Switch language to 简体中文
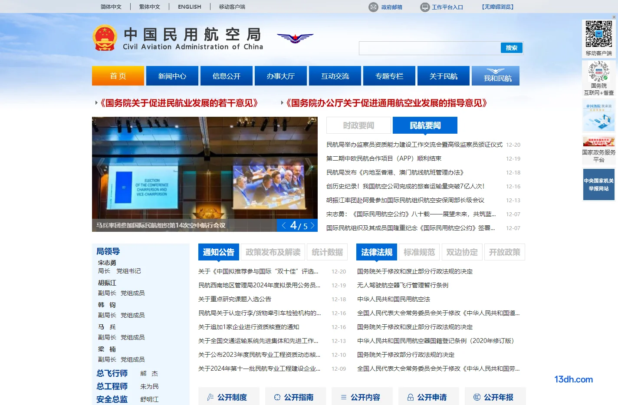This screenshot has width=618, height=405. (111, 7)
